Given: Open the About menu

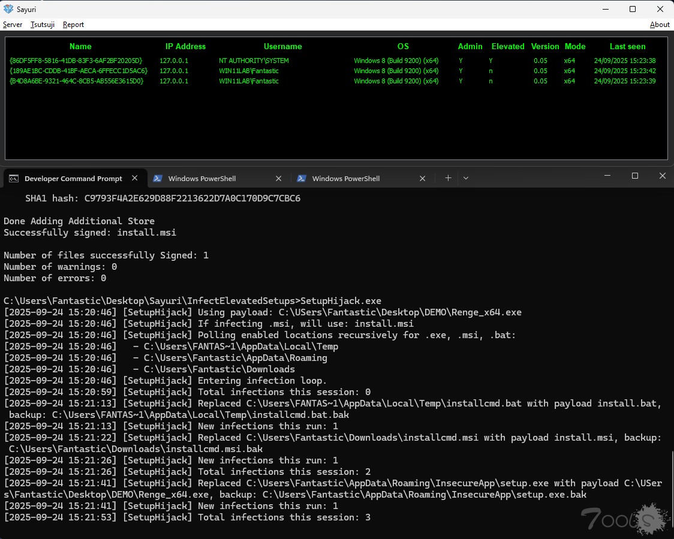Looking at the screenshot, I should click(x=660, y=25).
